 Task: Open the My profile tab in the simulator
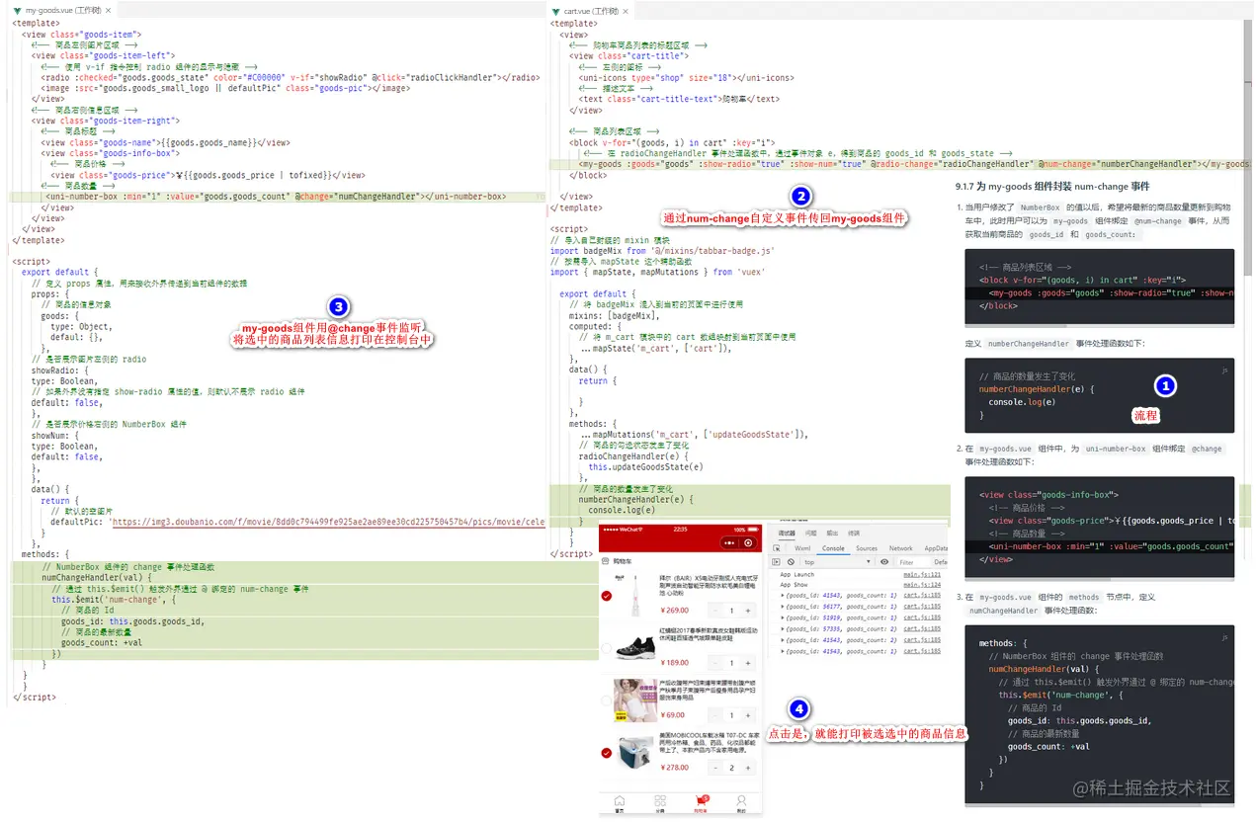click(x=741, y=803)
